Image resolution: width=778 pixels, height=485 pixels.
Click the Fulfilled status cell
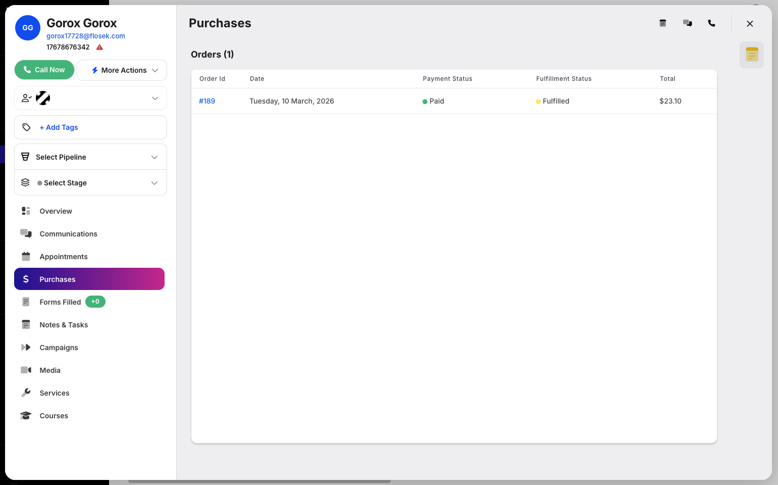[553, 101]
